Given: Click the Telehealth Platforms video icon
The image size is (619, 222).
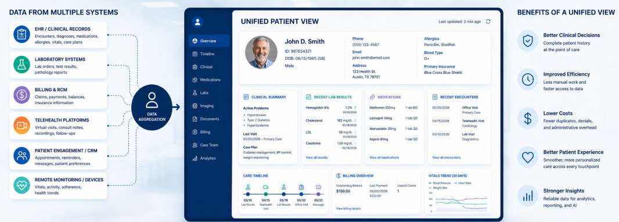Looking at the screenshot, I should pos(21,125).
